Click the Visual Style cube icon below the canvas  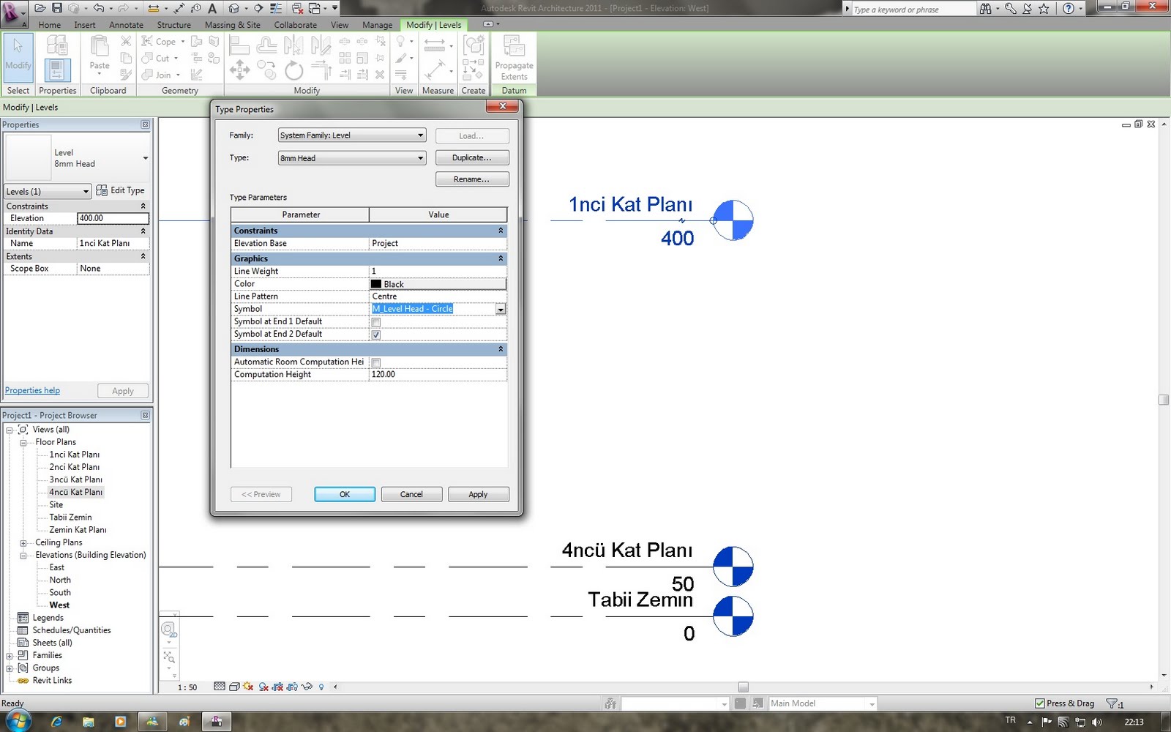coord(234,687)
